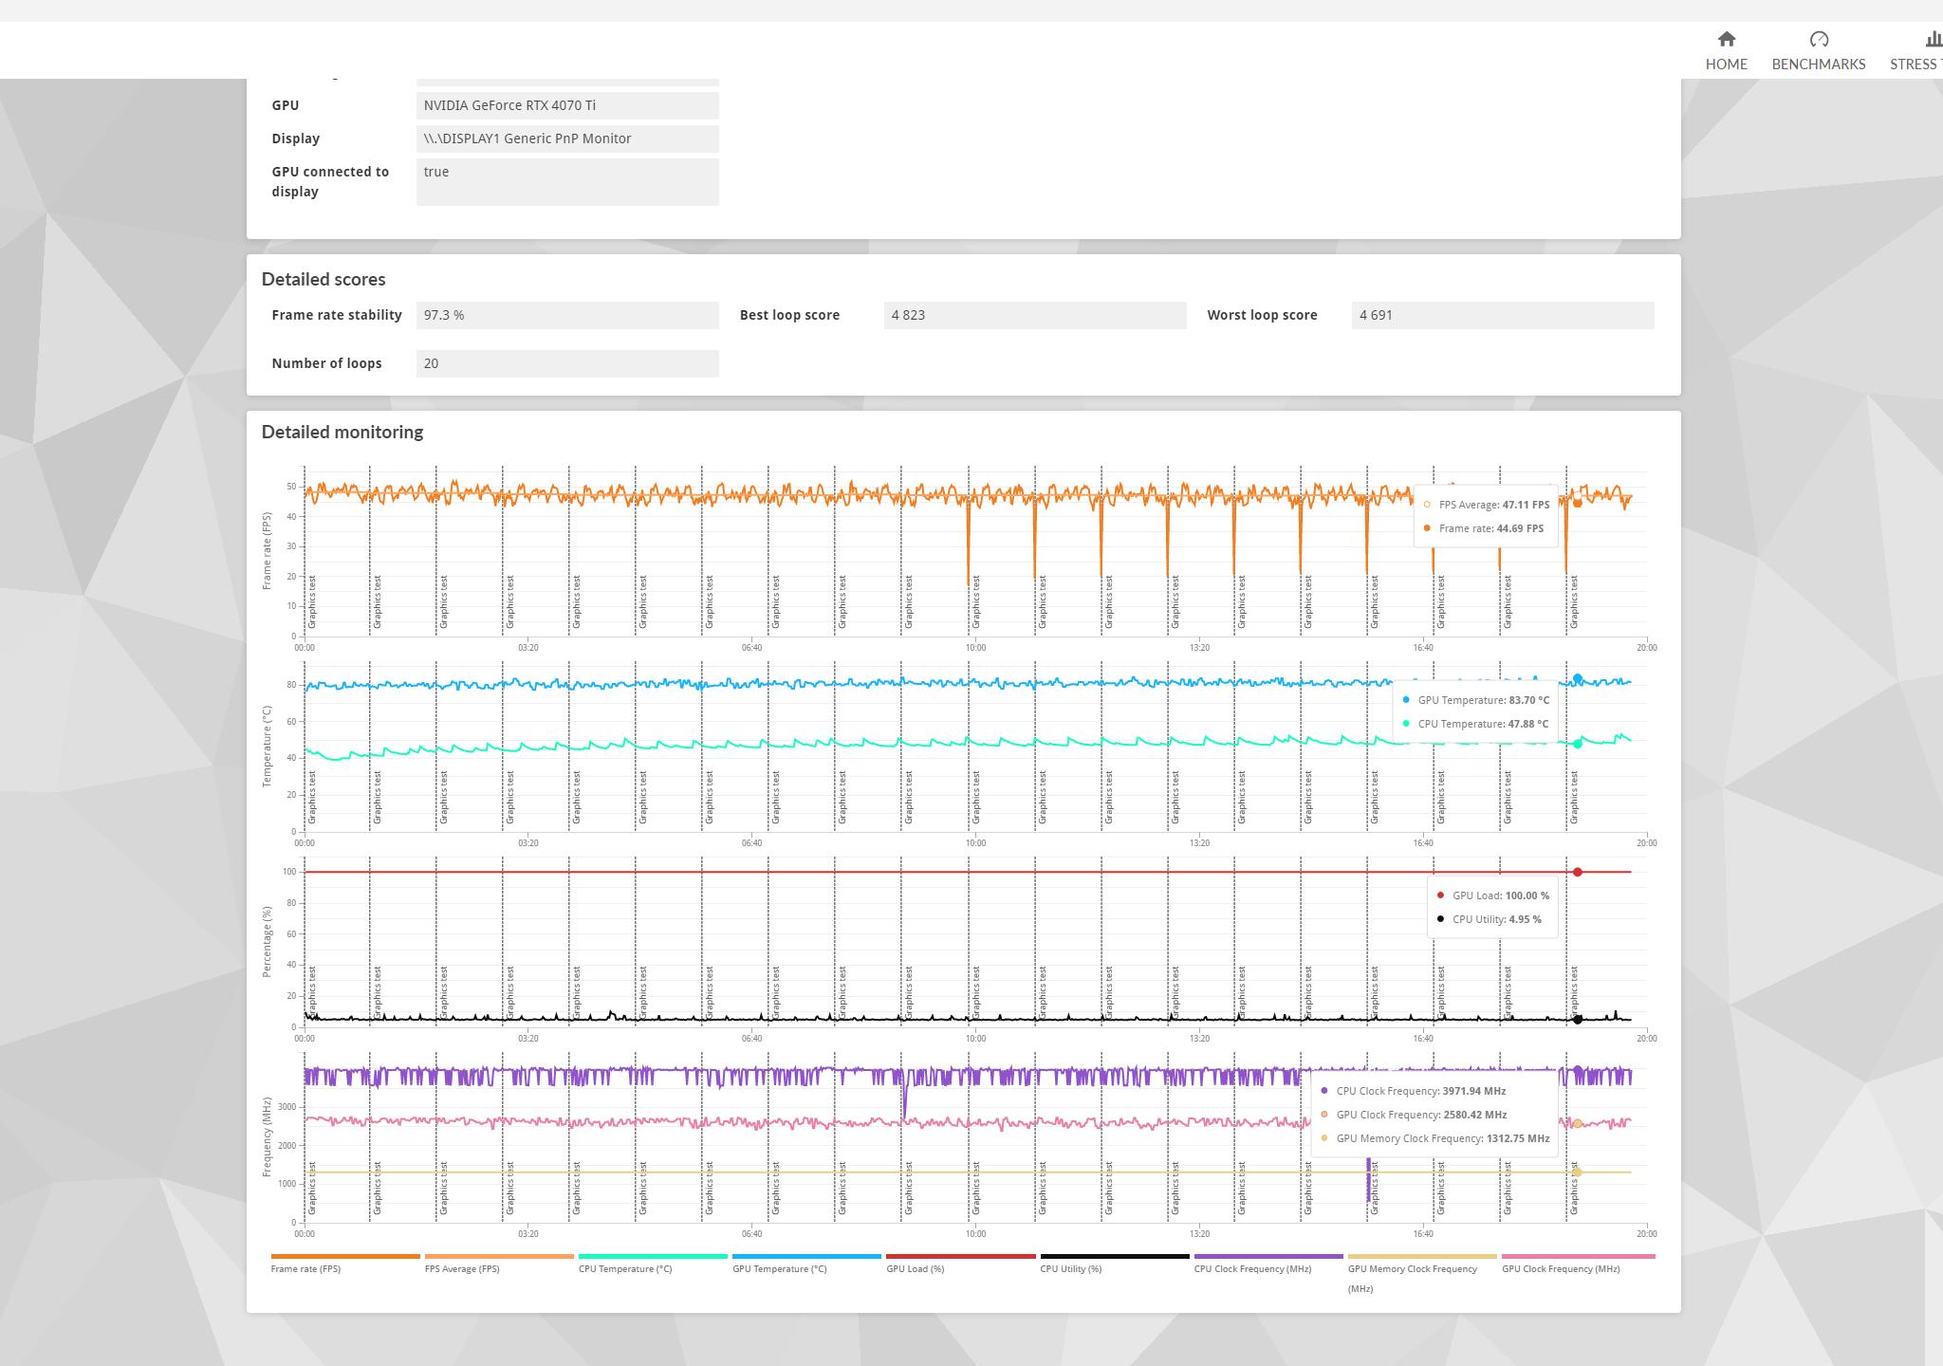Click the orange frame rate data point marker
The image size is (1943, 1366).
tap(1578, 503)
